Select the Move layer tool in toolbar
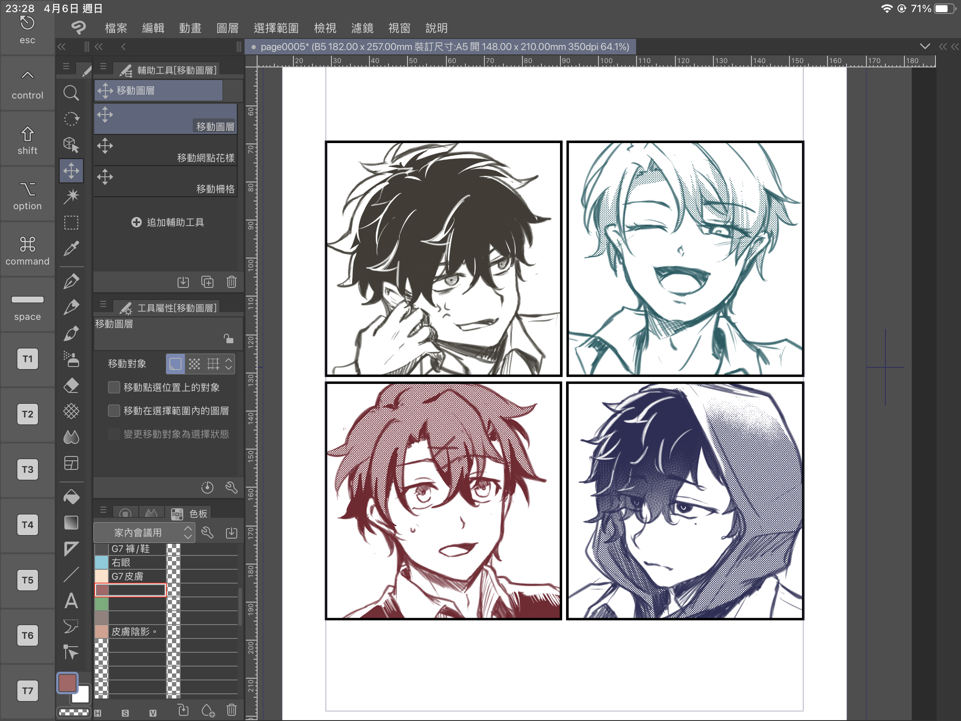 (x=71, y=171)
